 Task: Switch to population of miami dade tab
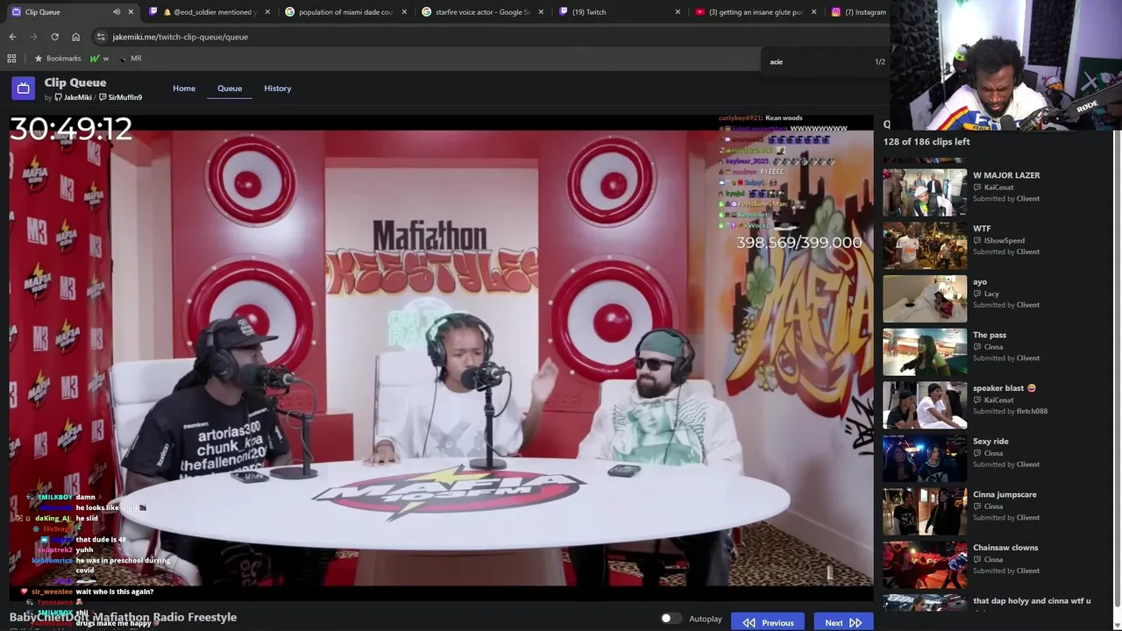pos(345,12)
